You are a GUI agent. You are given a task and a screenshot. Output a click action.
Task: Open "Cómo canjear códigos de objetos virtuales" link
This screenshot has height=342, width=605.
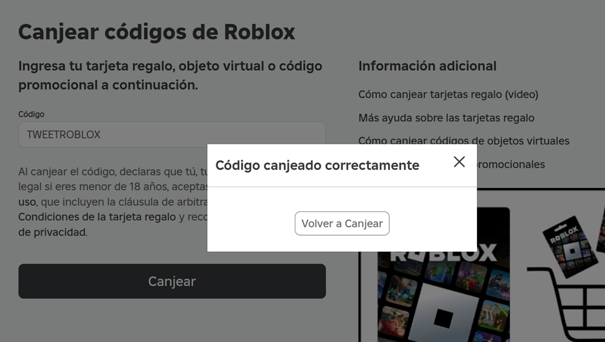click(464, 141)
